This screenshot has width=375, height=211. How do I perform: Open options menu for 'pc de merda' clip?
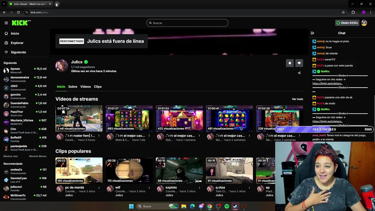click(x=99, y=188)
